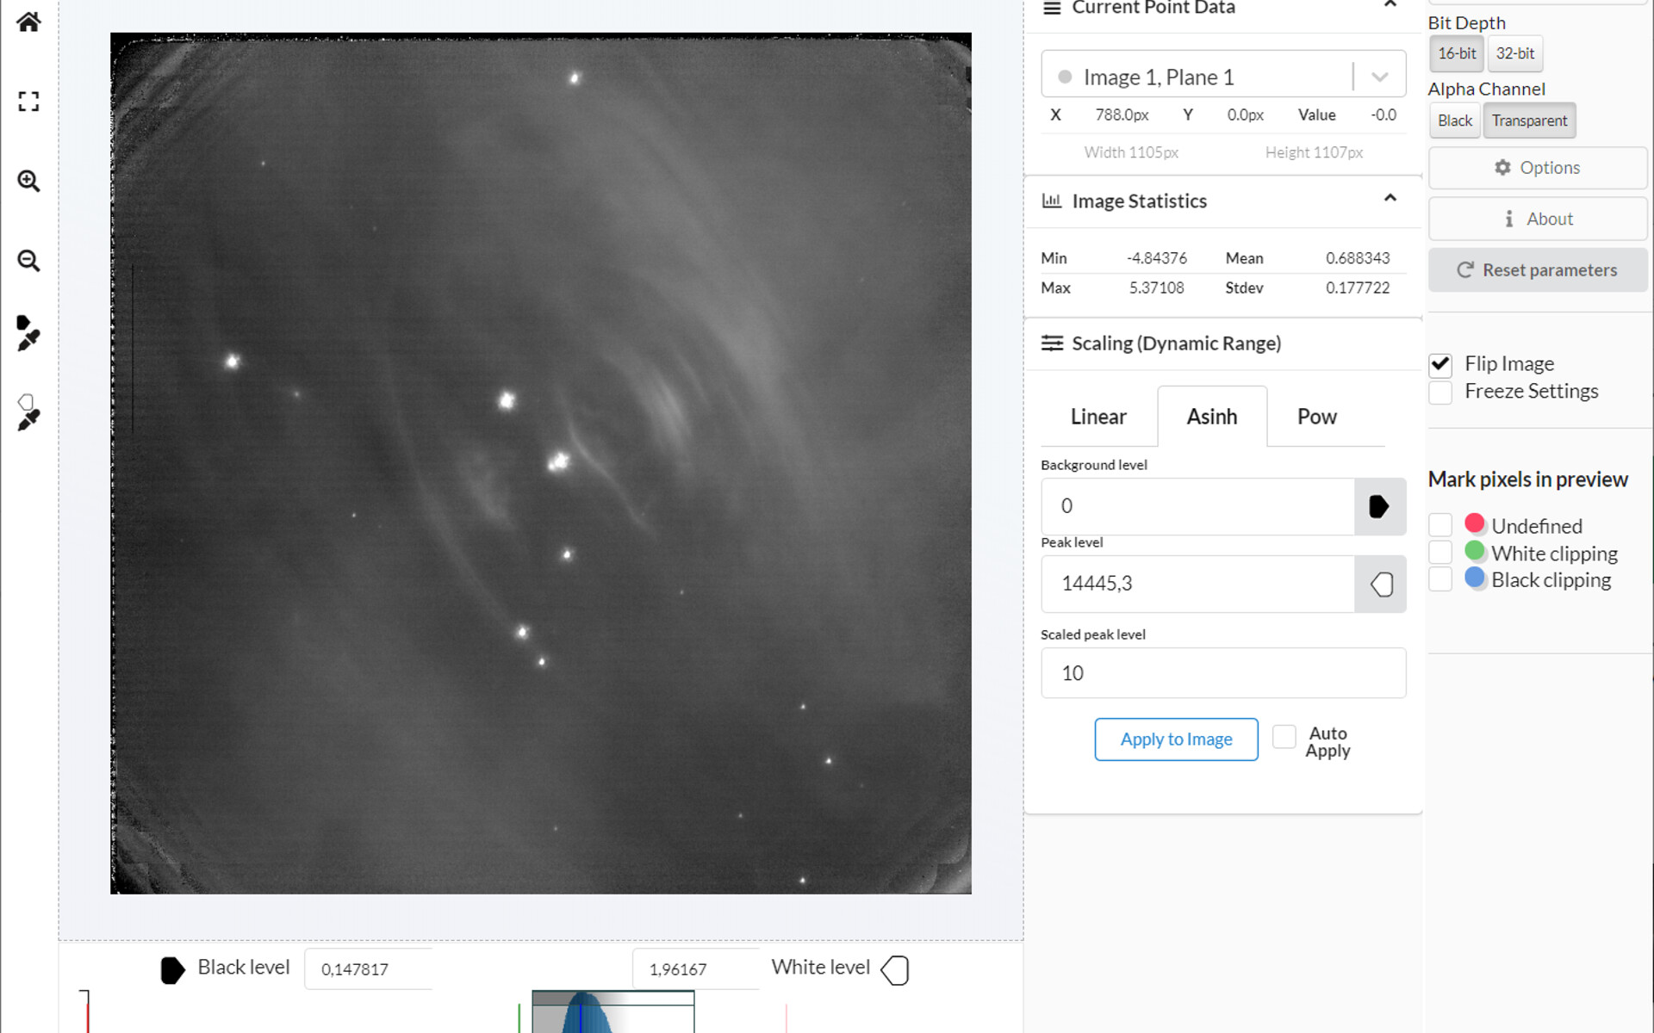Click black marker beside Black level label
Screen dimensions: 1654x1033
pos(172,970)
